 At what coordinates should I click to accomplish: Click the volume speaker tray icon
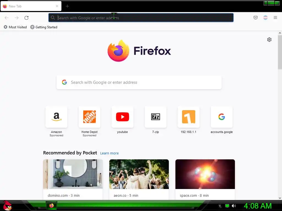(x=234, y=206)
